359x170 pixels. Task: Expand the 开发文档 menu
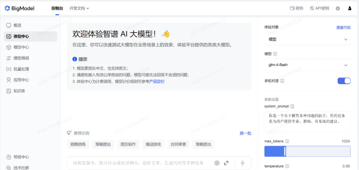(79, 8)
